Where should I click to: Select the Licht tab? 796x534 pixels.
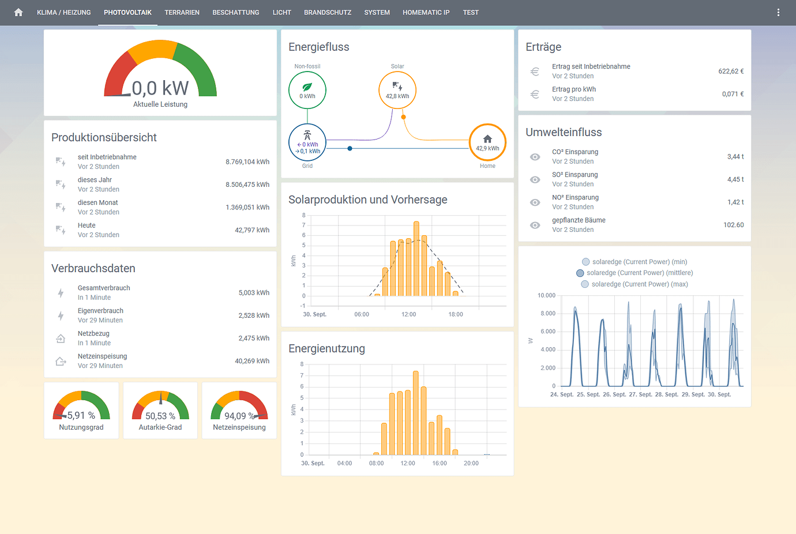282,12
